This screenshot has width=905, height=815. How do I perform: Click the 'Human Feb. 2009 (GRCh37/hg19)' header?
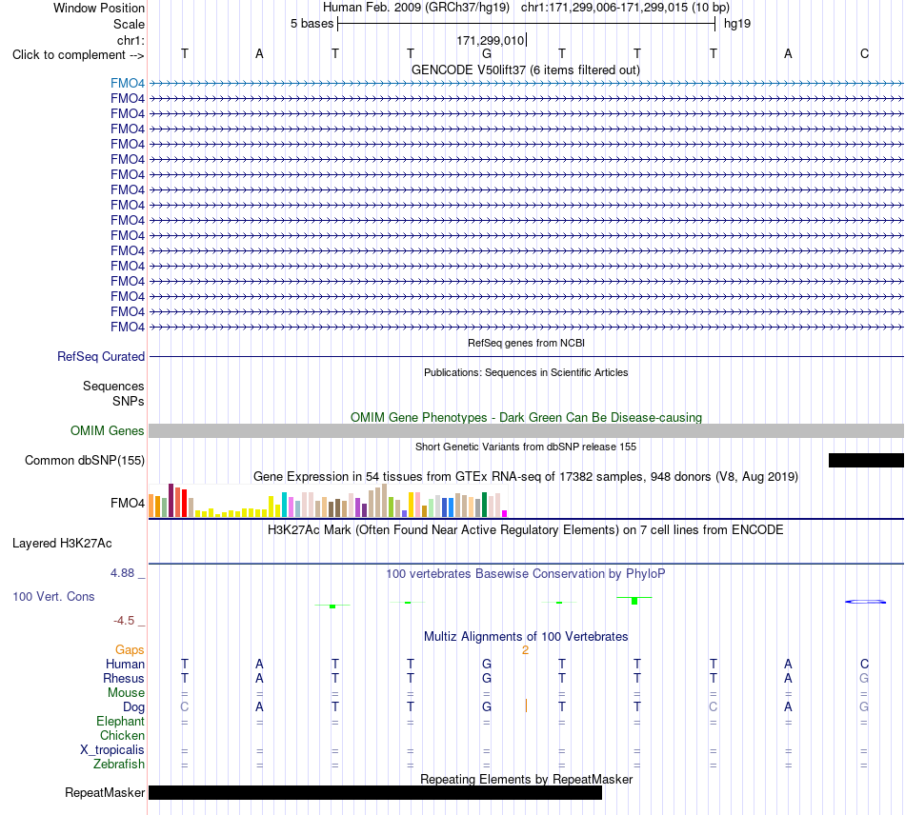[x=416, y=8]
